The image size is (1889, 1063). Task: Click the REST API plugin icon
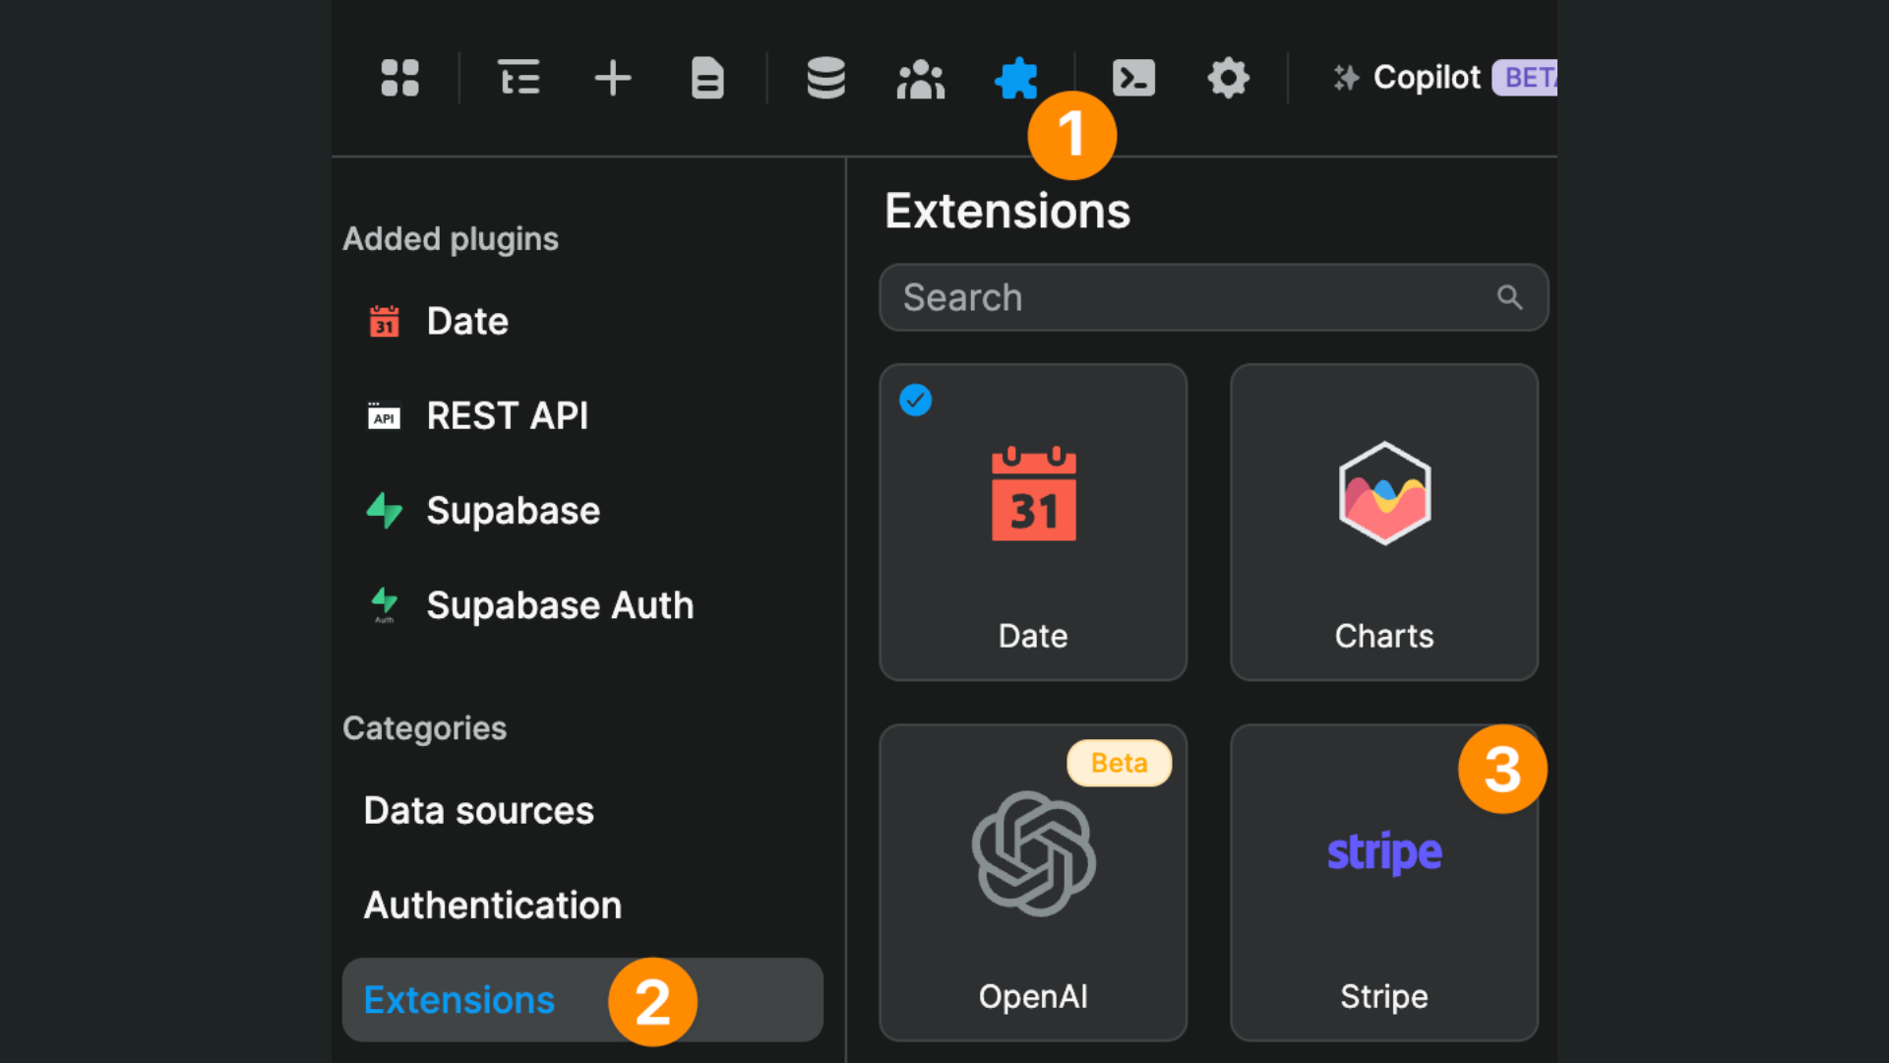(384, 415)
